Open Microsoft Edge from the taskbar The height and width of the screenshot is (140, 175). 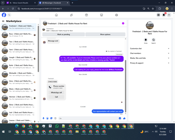17,126
